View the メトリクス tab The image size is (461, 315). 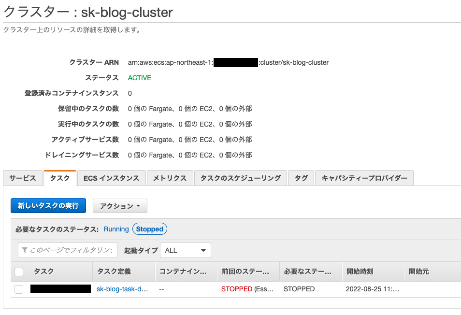168,178
